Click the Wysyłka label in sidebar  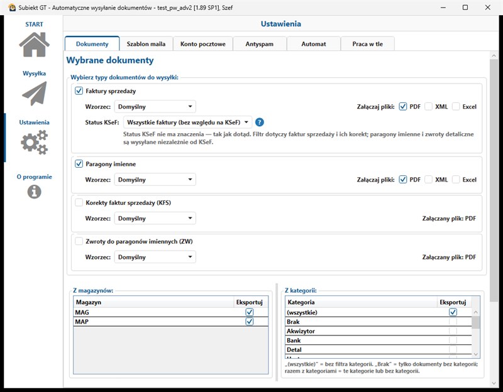(35, 73)
